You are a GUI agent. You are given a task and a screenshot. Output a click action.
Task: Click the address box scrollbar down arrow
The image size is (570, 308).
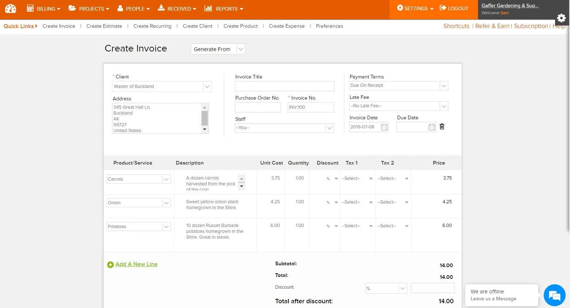click(204, 130)
